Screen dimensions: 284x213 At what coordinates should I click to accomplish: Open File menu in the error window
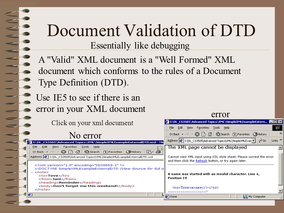click(172, 128)
